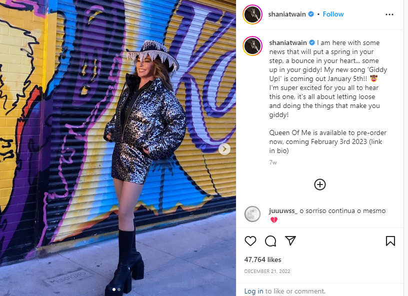Follow the shaniatwain account
Image resolution: width=408 pixels, height=296 pixels.
[333, 14]
